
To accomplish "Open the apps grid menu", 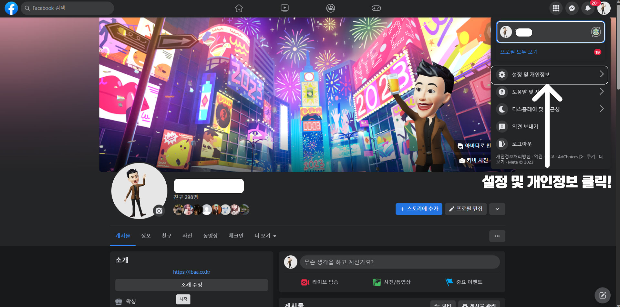I will [556, 8].
